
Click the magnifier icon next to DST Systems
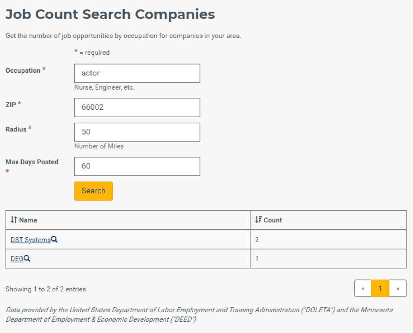54,239
